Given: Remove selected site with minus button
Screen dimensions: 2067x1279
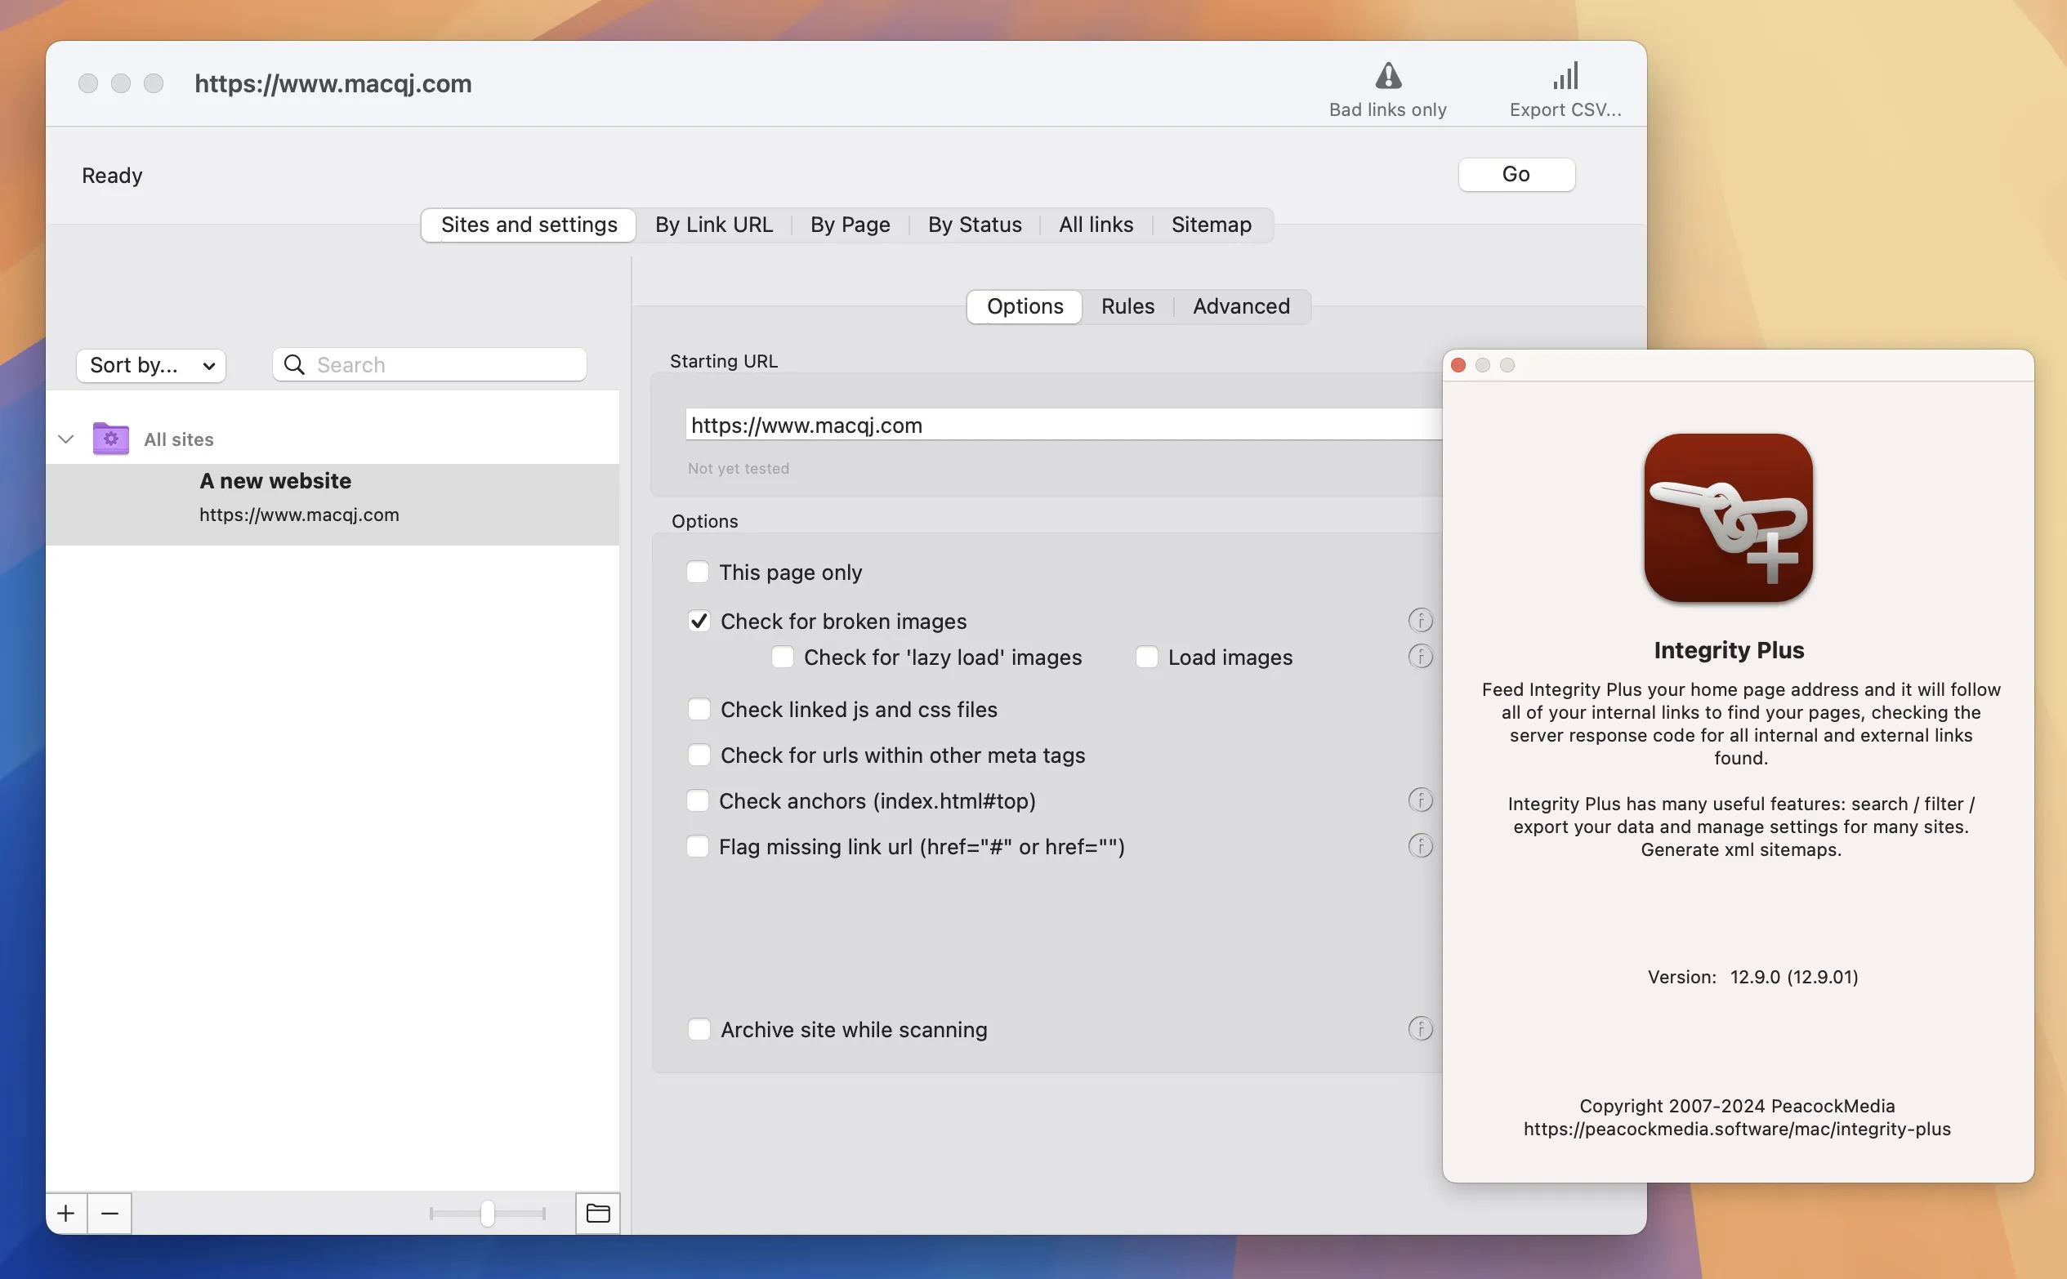Looking at the screenshot, I should coord(110,1213).
